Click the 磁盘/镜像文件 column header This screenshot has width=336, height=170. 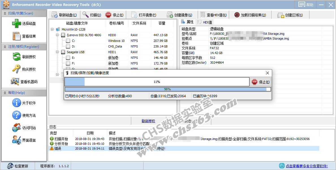pyautogui.click(x=77, y=23)
